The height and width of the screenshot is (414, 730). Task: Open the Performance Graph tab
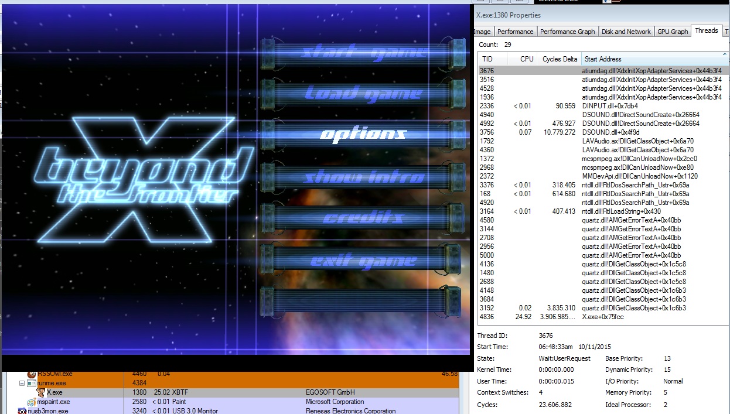click(567, 32)
